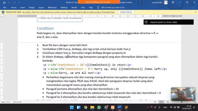198x111 pixels.
Task: Click the Save icon in Quick Access Toolbar
Action: point(4,2)
